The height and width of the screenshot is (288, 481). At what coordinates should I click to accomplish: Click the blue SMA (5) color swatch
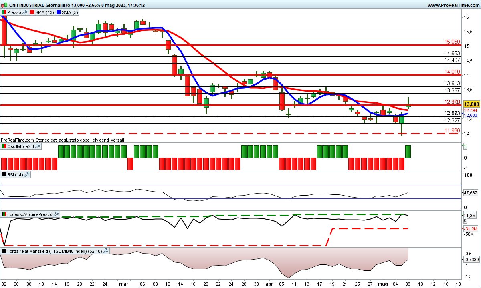tap(59, 12)
